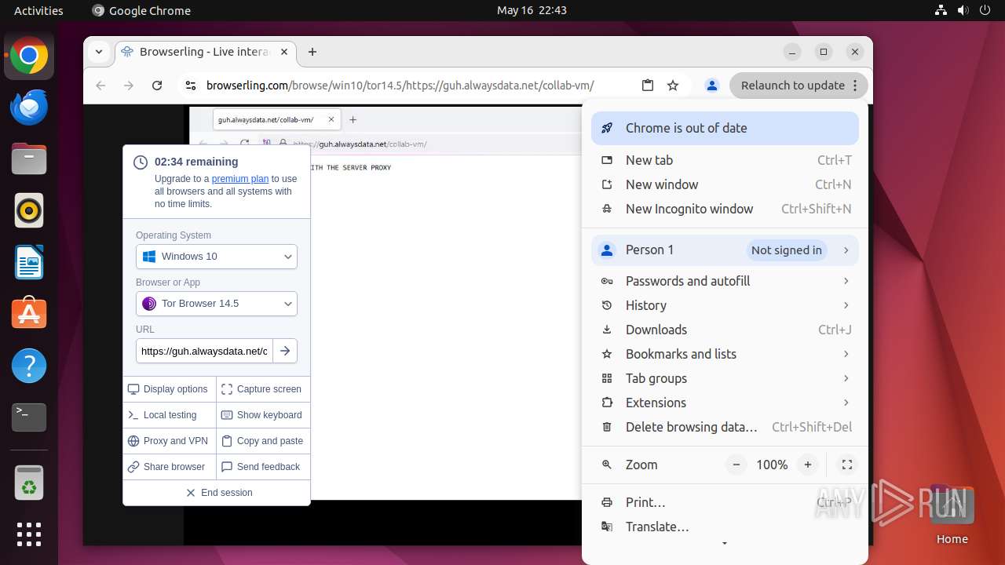Expand the Tab groups submenu
This screenshot has width=1005, height=565.
point(725,378)
